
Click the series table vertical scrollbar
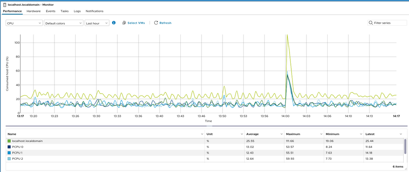tap(405, 146)
